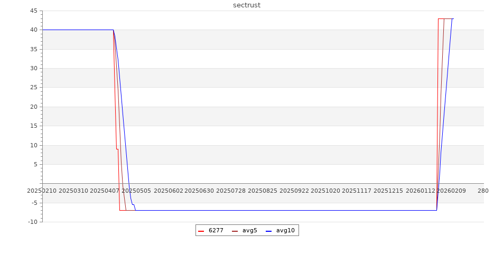Click the 20260209 x-axis date label
Screen dimensions: 494x264
[451, 191]
